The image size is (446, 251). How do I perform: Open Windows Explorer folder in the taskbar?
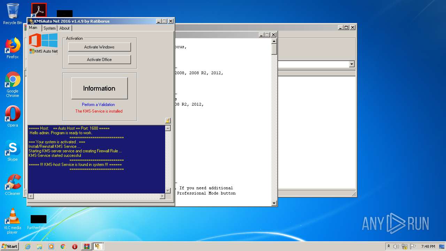(39, 246)
